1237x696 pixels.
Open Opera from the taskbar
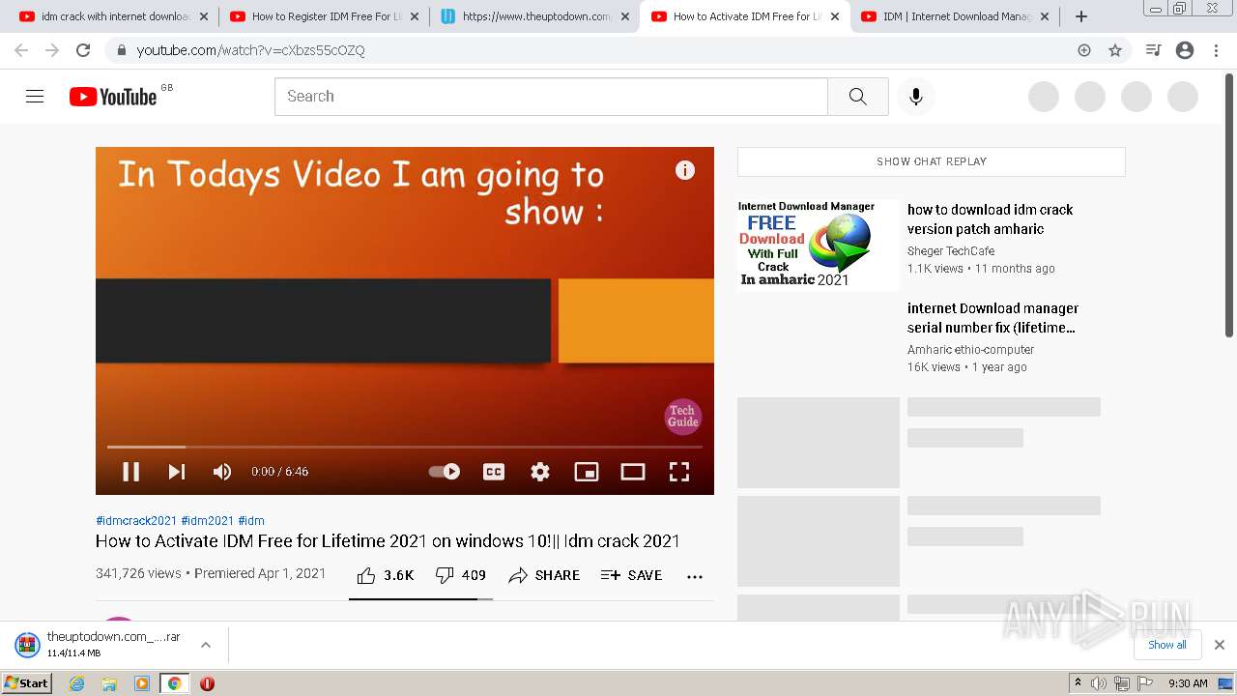click(x=207, y=683)
